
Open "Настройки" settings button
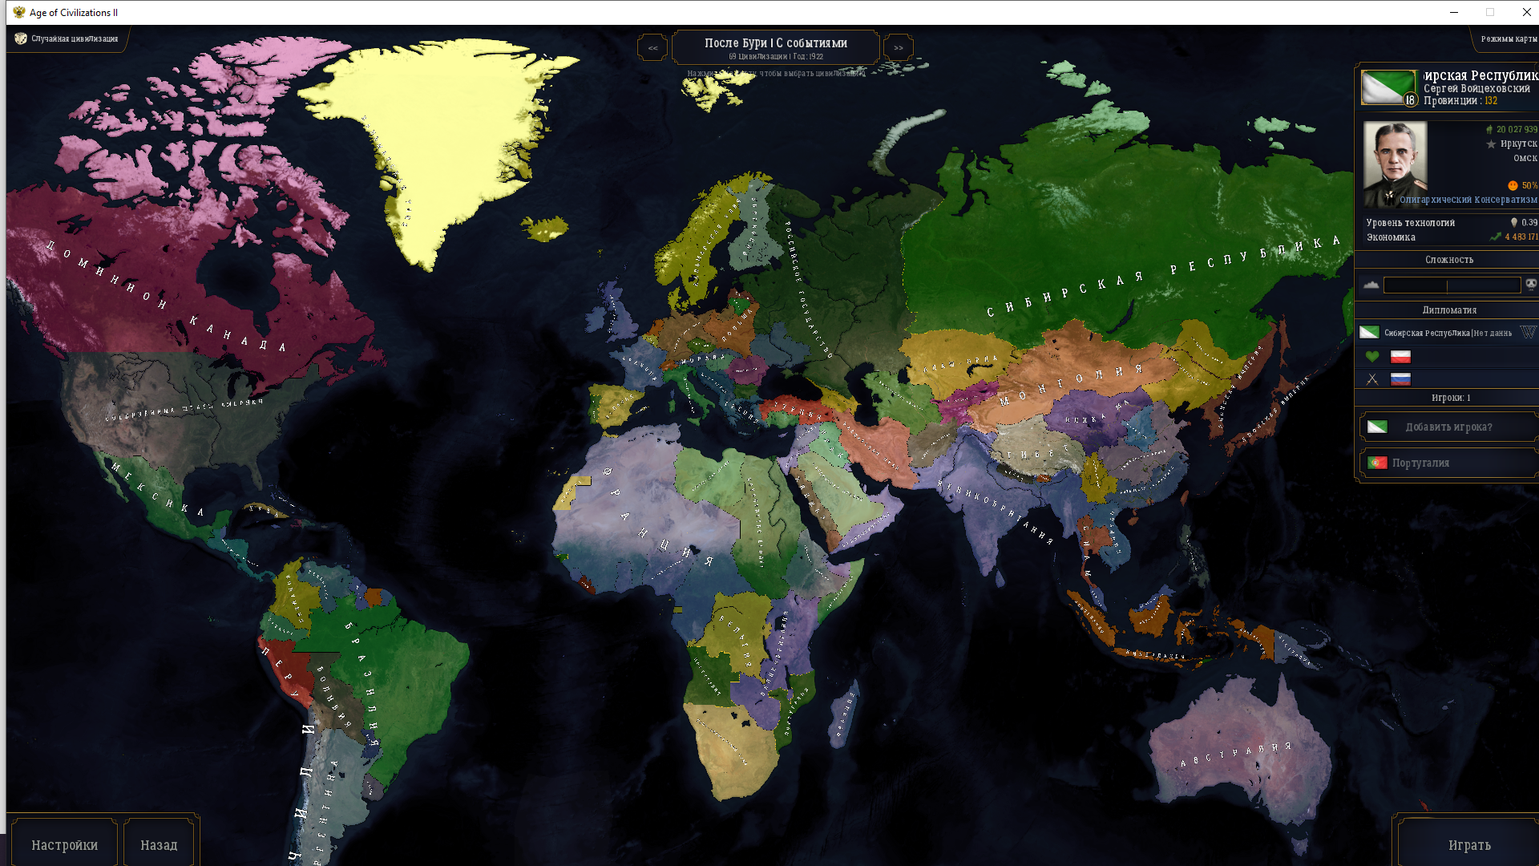pos(64,844)
